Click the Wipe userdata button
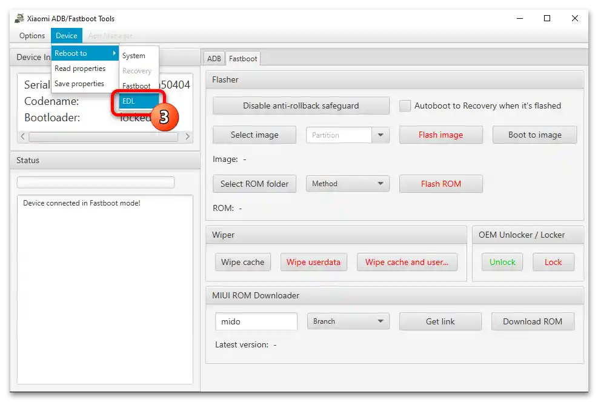Screen dimensions: 598x402 pos(313,263)
